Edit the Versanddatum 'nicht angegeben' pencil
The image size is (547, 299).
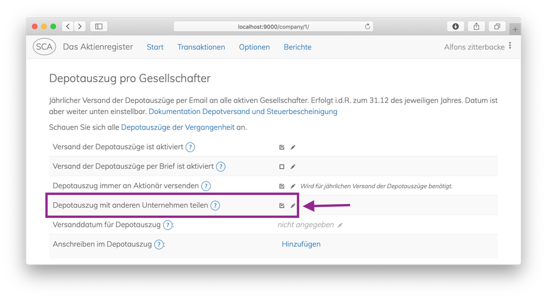point(340,225)
